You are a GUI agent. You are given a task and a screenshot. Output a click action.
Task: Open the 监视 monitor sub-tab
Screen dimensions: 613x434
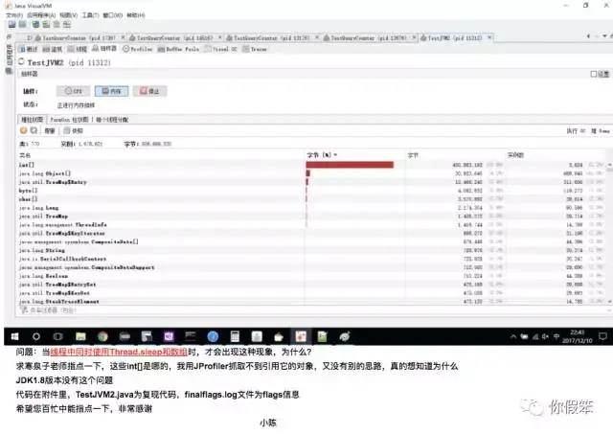[x=53, y=49]
